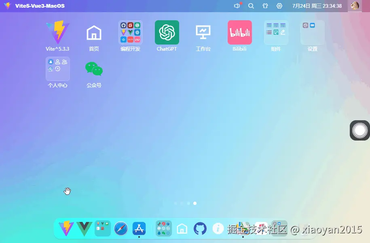The image size is (370, 243).
Task: Launch Safari from the dock
Action: point(121,228)
